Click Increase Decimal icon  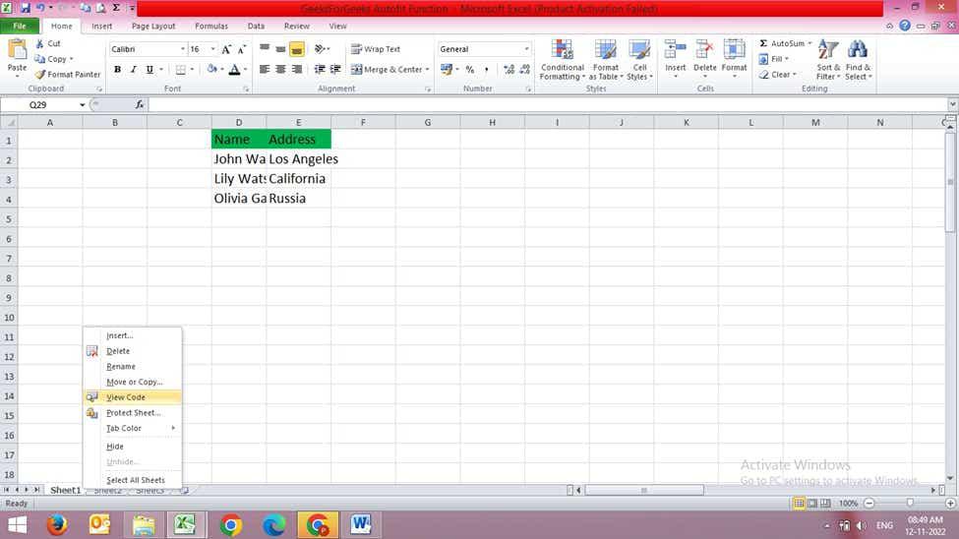[x=509, y=70]
